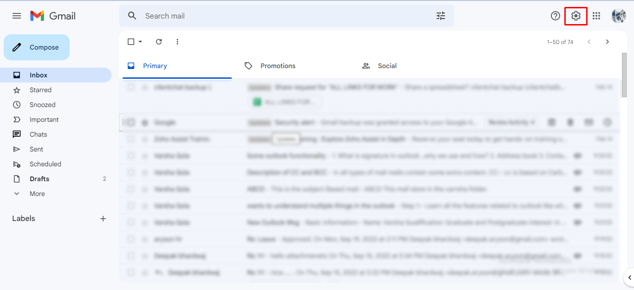Refresh the inbox

159,42
